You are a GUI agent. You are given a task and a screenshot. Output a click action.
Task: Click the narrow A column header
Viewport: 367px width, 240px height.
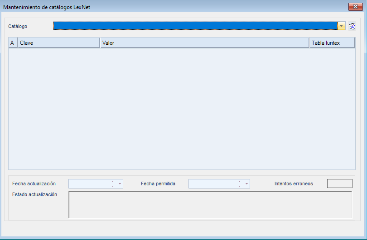[13, 43]
